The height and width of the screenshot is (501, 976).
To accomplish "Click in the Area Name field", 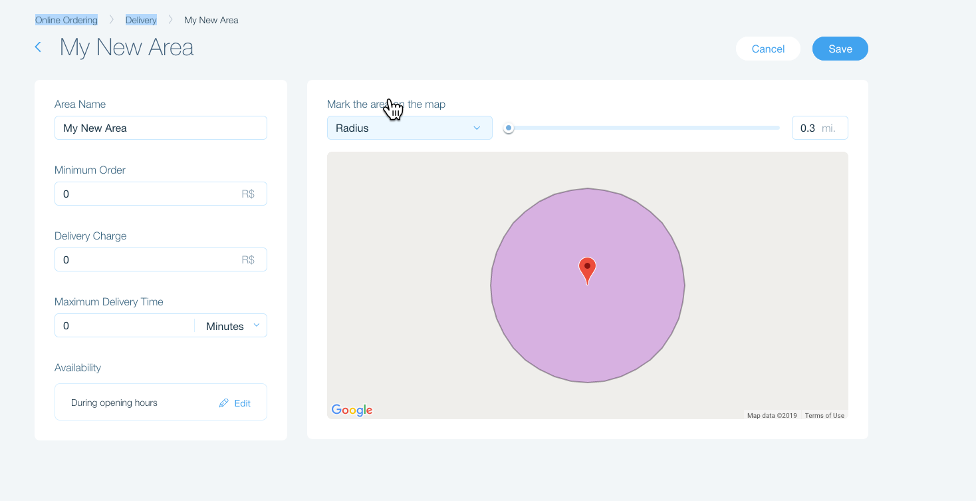I will pyautogui.click(x=161, y=128).
